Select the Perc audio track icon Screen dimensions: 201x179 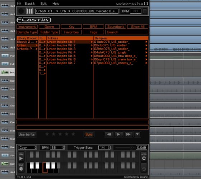5,122
